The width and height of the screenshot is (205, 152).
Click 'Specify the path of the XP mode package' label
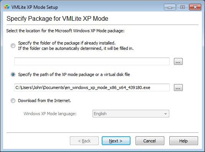pyautogui.click(x=74, y=74)
